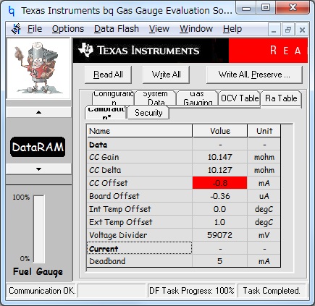The image size is (315, 306).
Task: Click the Texas Instruments logo banner
Action: point(151,51)
